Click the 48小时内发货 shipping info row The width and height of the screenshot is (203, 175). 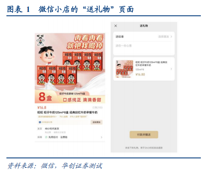52,128
